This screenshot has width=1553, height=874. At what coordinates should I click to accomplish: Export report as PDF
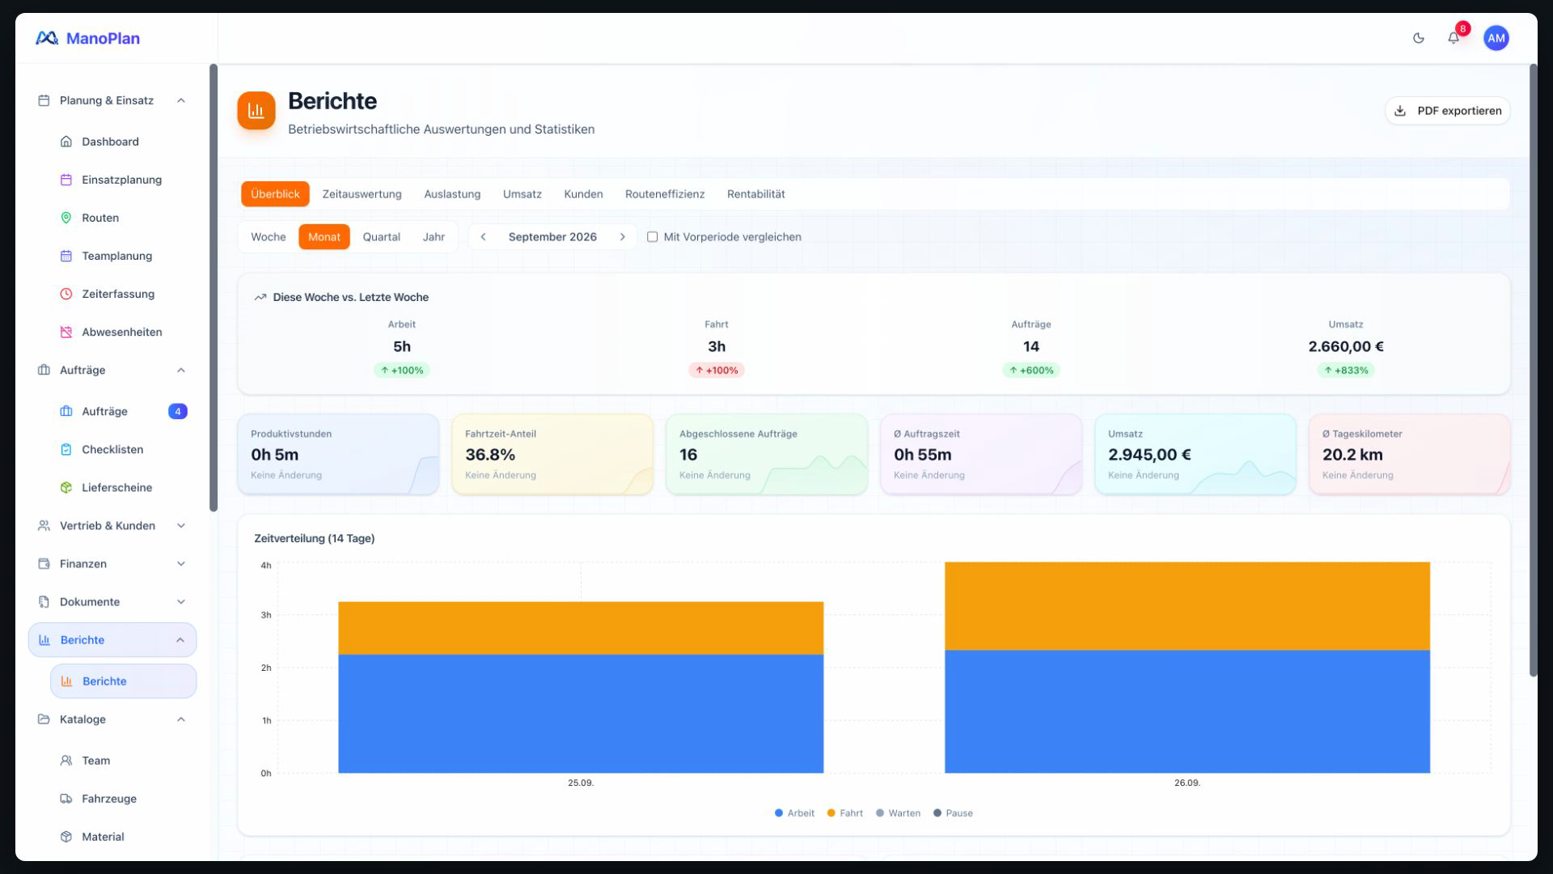pyautogui.click(x=1447, y=111)
